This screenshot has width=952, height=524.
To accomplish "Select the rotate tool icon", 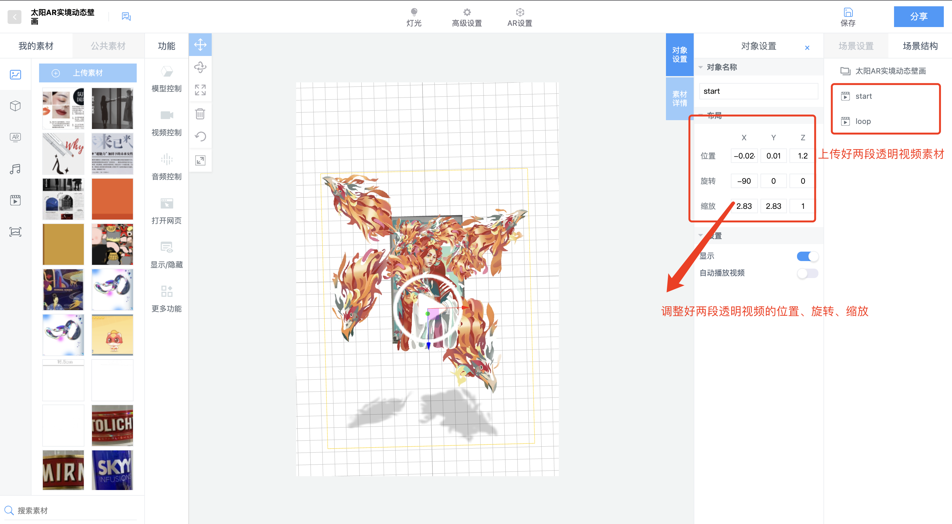I will tap(200, 67).
